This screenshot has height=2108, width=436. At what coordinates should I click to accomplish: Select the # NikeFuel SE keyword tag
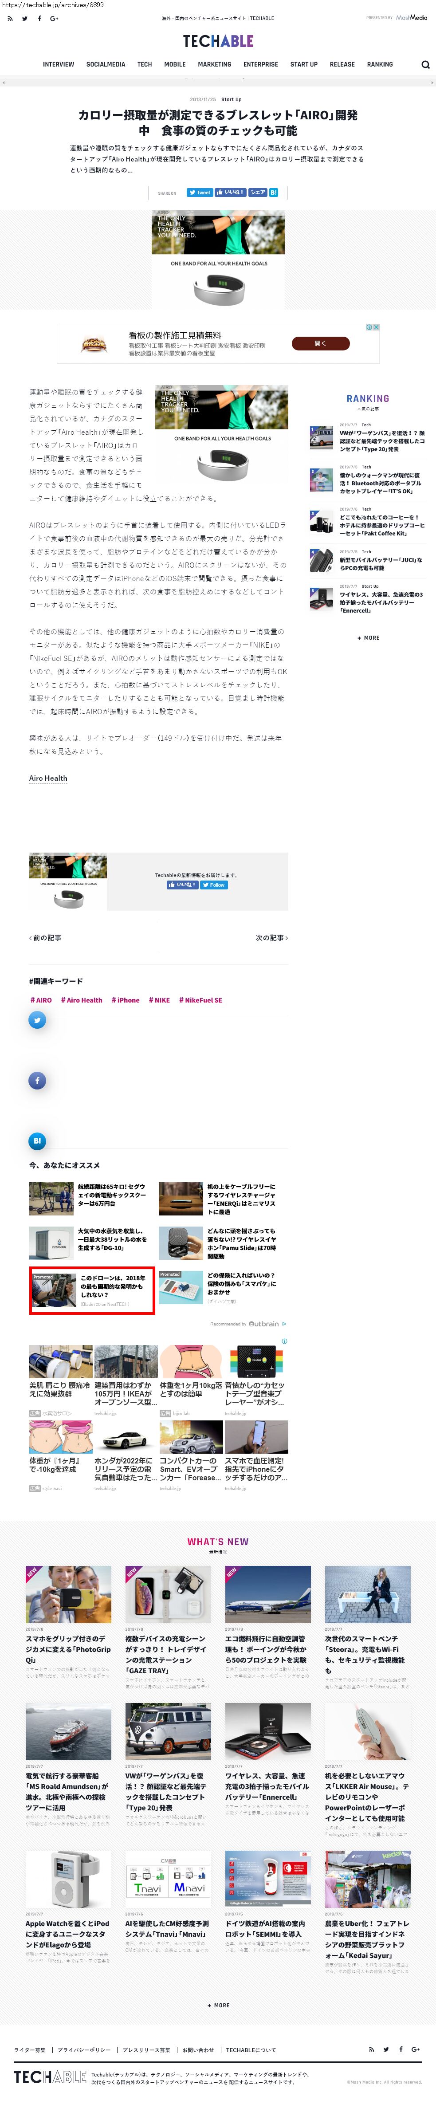[200, 1000]
